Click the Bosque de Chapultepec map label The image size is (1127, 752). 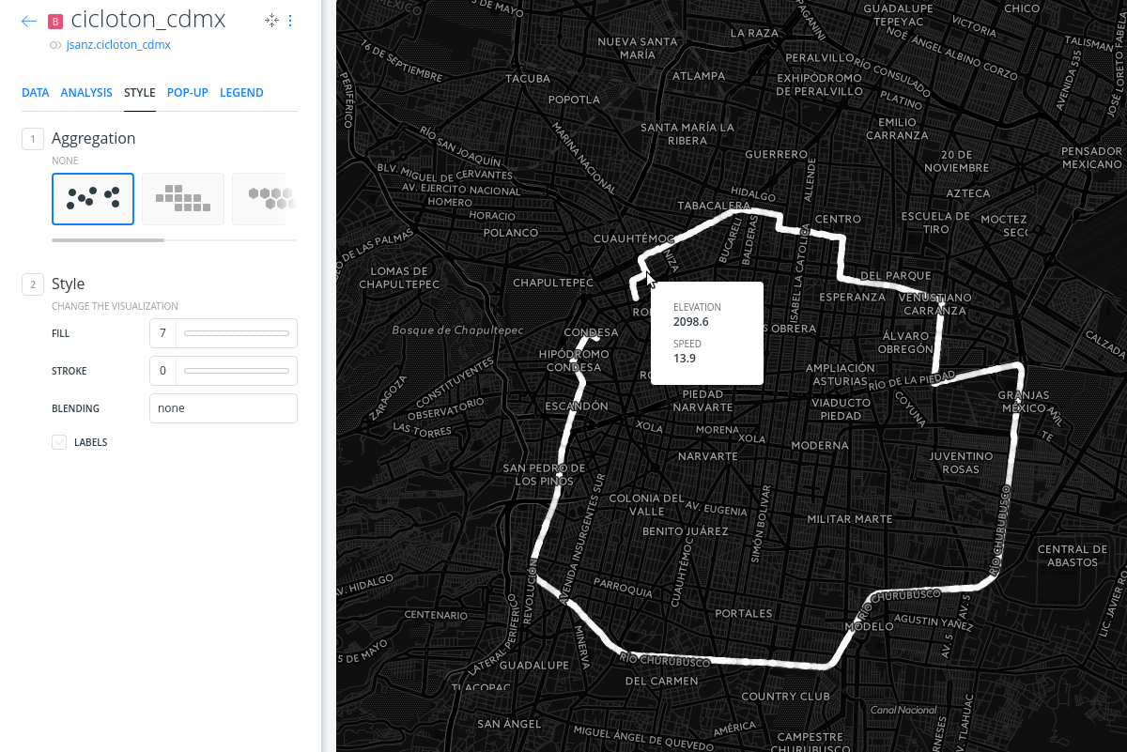click(457, 330)
